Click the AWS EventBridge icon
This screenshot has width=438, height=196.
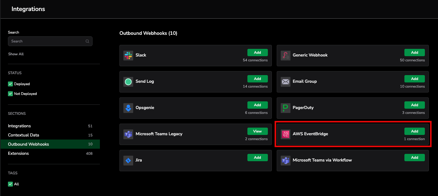(x=285, y=134)
